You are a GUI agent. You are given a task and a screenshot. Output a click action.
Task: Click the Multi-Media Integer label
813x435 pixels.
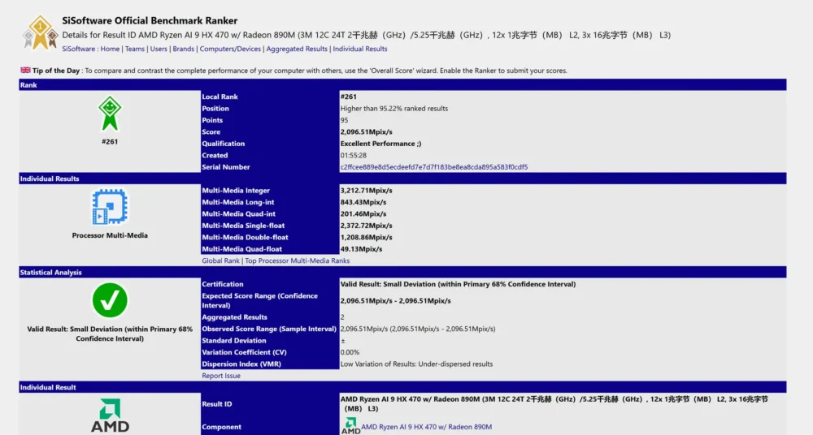pos(236,191)
